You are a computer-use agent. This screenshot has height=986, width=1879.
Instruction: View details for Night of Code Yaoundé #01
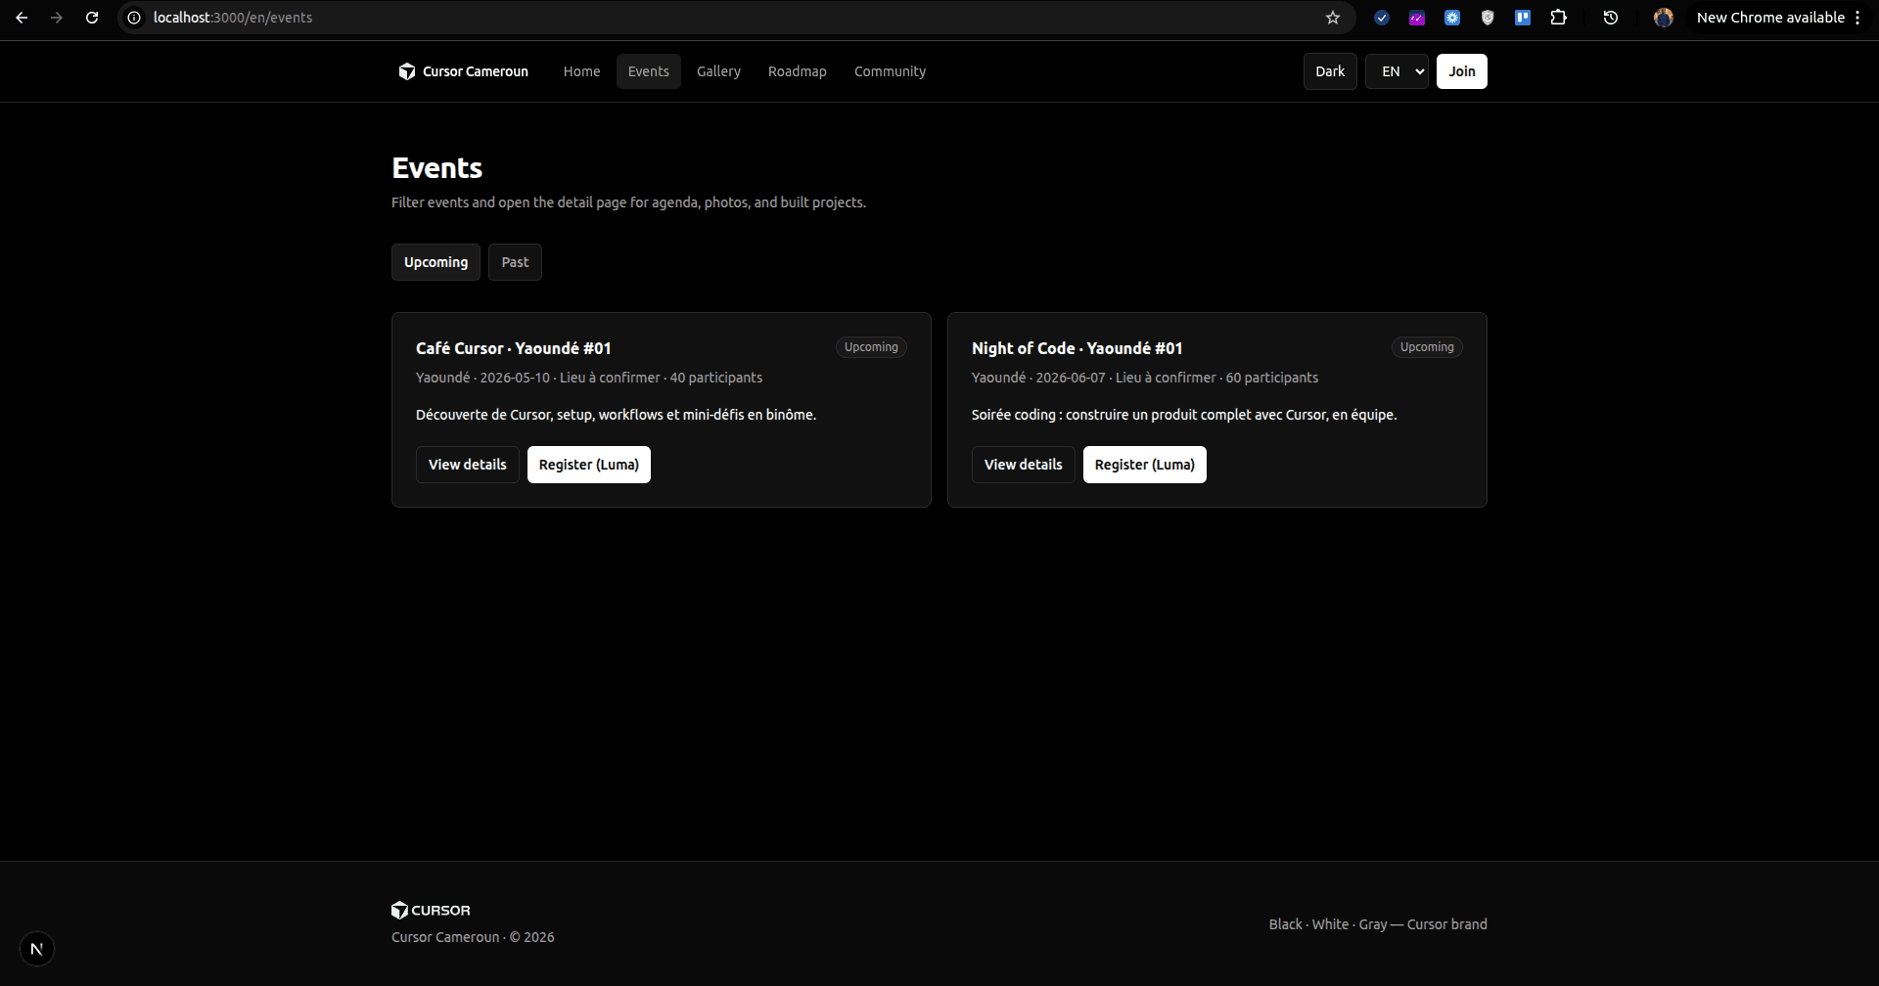coord(1024,465)
